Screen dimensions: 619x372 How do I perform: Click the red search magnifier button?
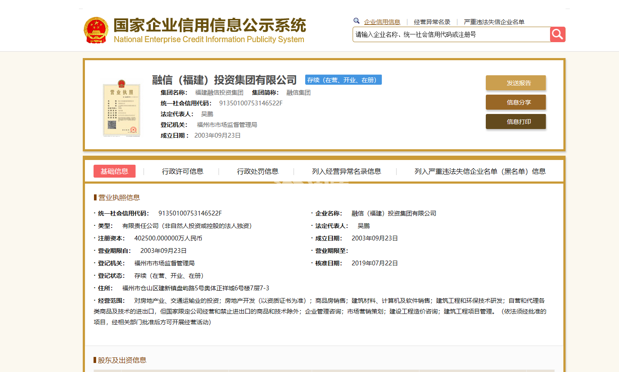tap(557, 34)
